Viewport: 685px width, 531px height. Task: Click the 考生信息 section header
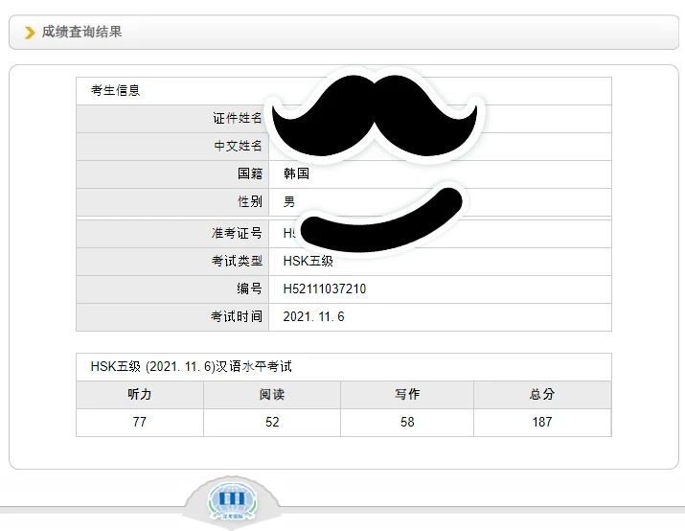(x=115, y=90)
